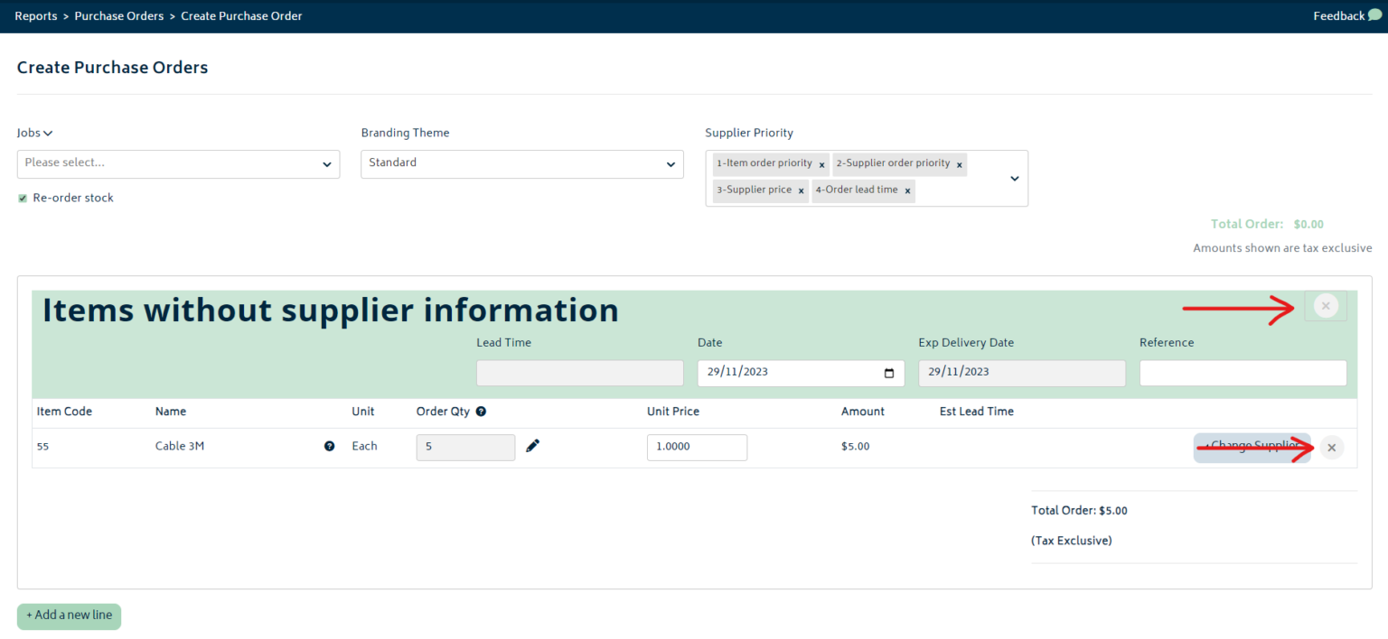
Task: Remove the 2-Supplier order priority tag
Action: 959,163
